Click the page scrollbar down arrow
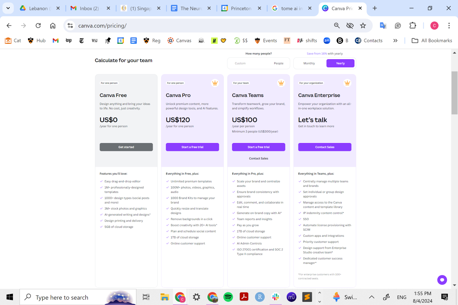The height and width of the screenshot is (305, 458). click(455, 285)
